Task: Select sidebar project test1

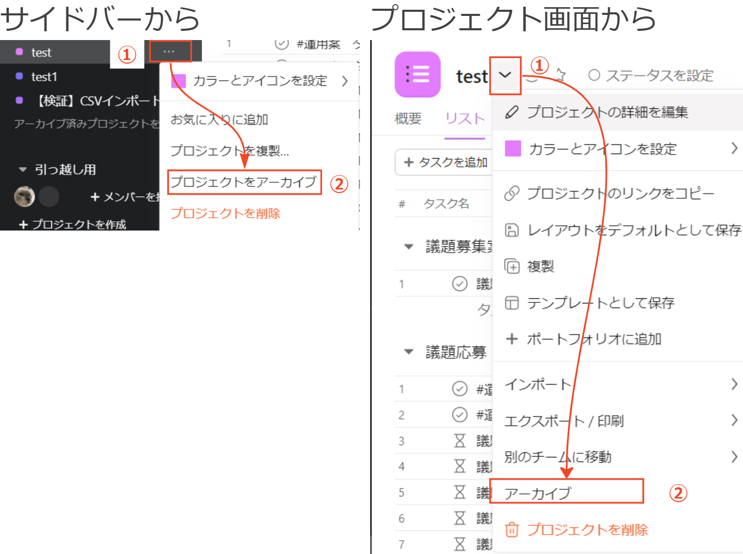Action: (44, 77)
